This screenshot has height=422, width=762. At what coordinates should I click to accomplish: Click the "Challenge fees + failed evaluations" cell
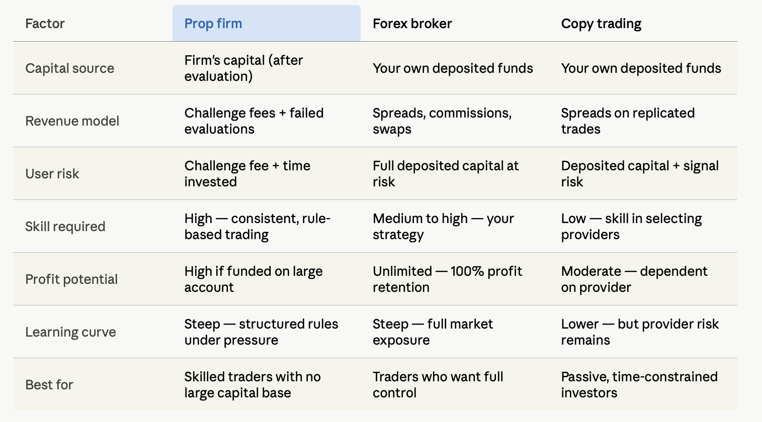[254, 121]
